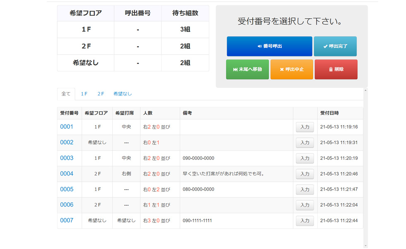Open reception number 0007

click(x=67, y=220)
